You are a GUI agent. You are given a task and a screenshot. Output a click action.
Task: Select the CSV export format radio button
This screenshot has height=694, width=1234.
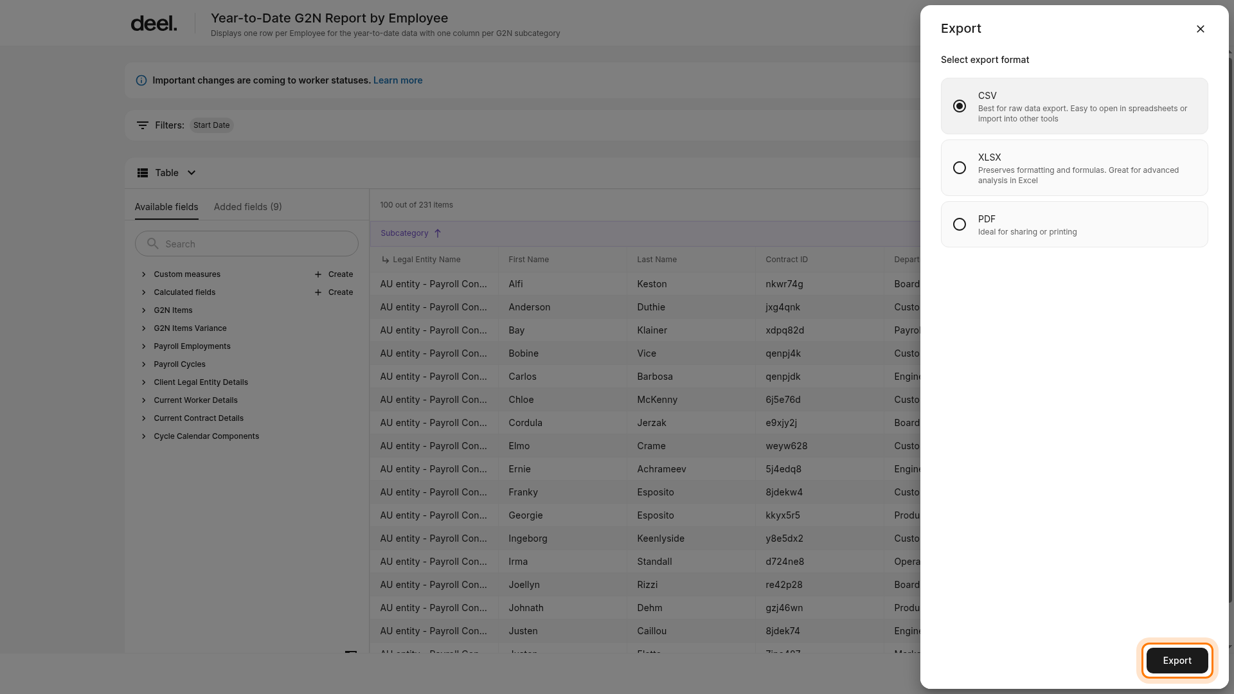(x=960, y=106)
